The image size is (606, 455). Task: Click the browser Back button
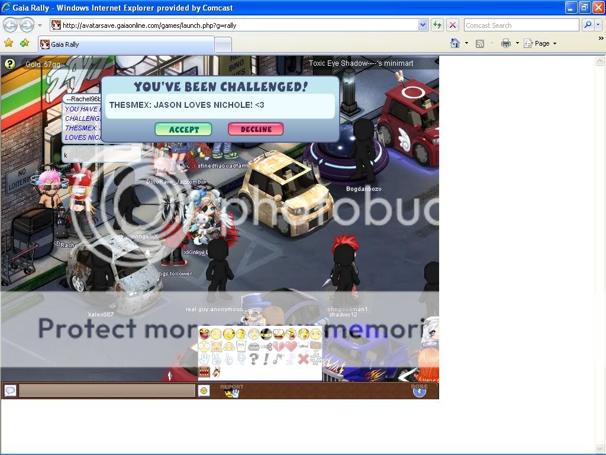click(x=11, y=25)
